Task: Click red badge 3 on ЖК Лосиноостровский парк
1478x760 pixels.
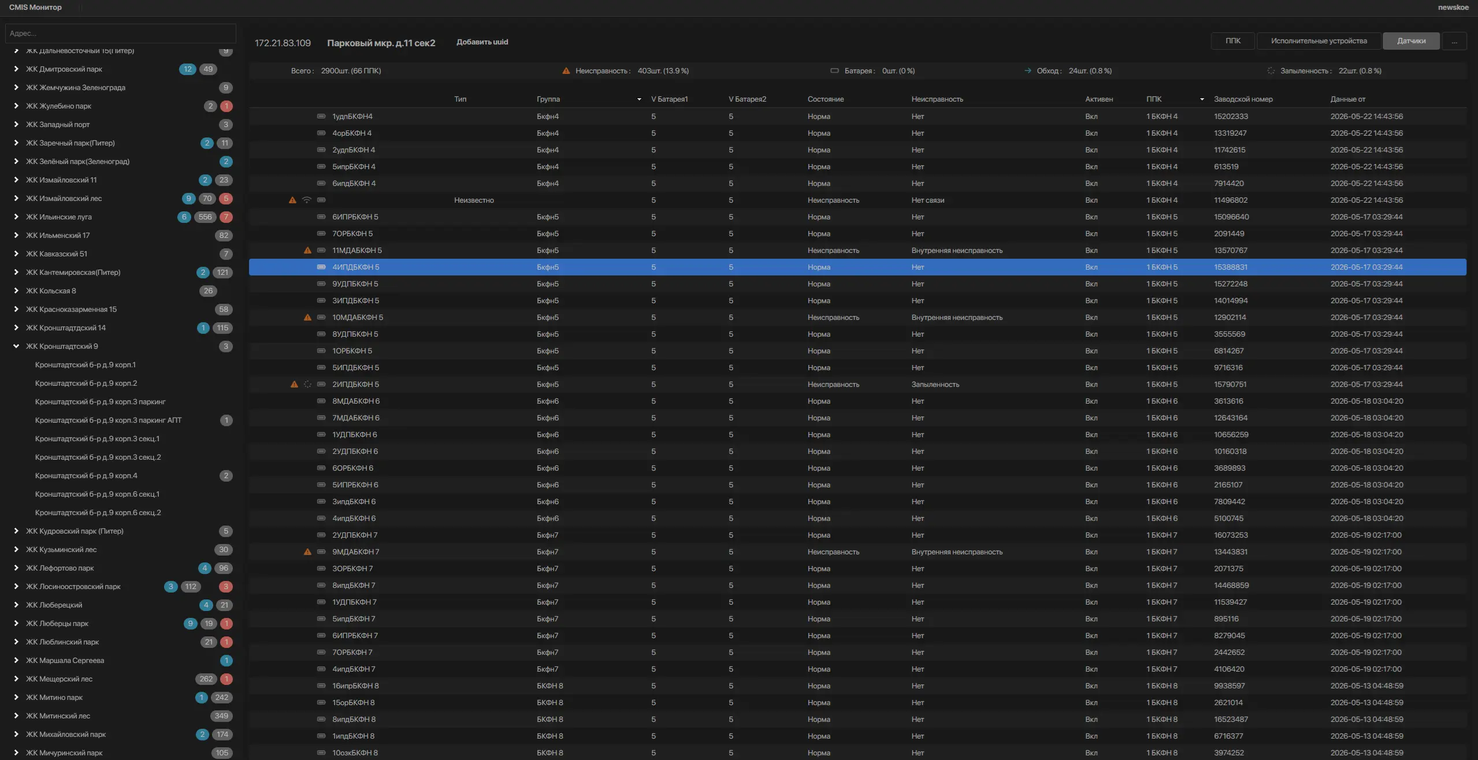Action: (x=226, y=587)
